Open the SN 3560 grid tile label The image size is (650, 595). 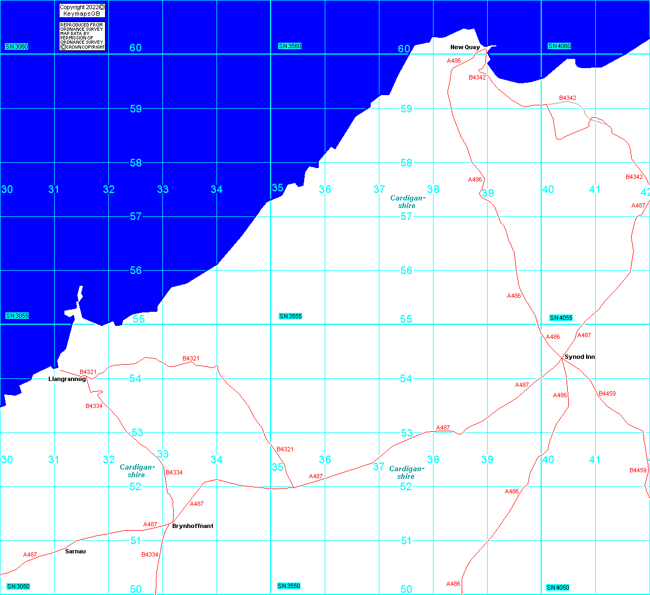coord(290,46)
